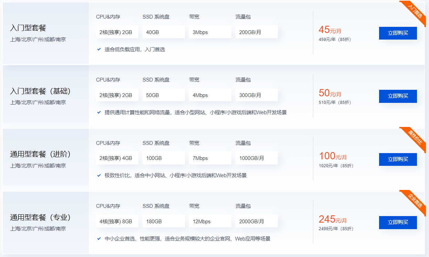
Task: Click the 45元/月 price
Action: click(x=330, y=30)
